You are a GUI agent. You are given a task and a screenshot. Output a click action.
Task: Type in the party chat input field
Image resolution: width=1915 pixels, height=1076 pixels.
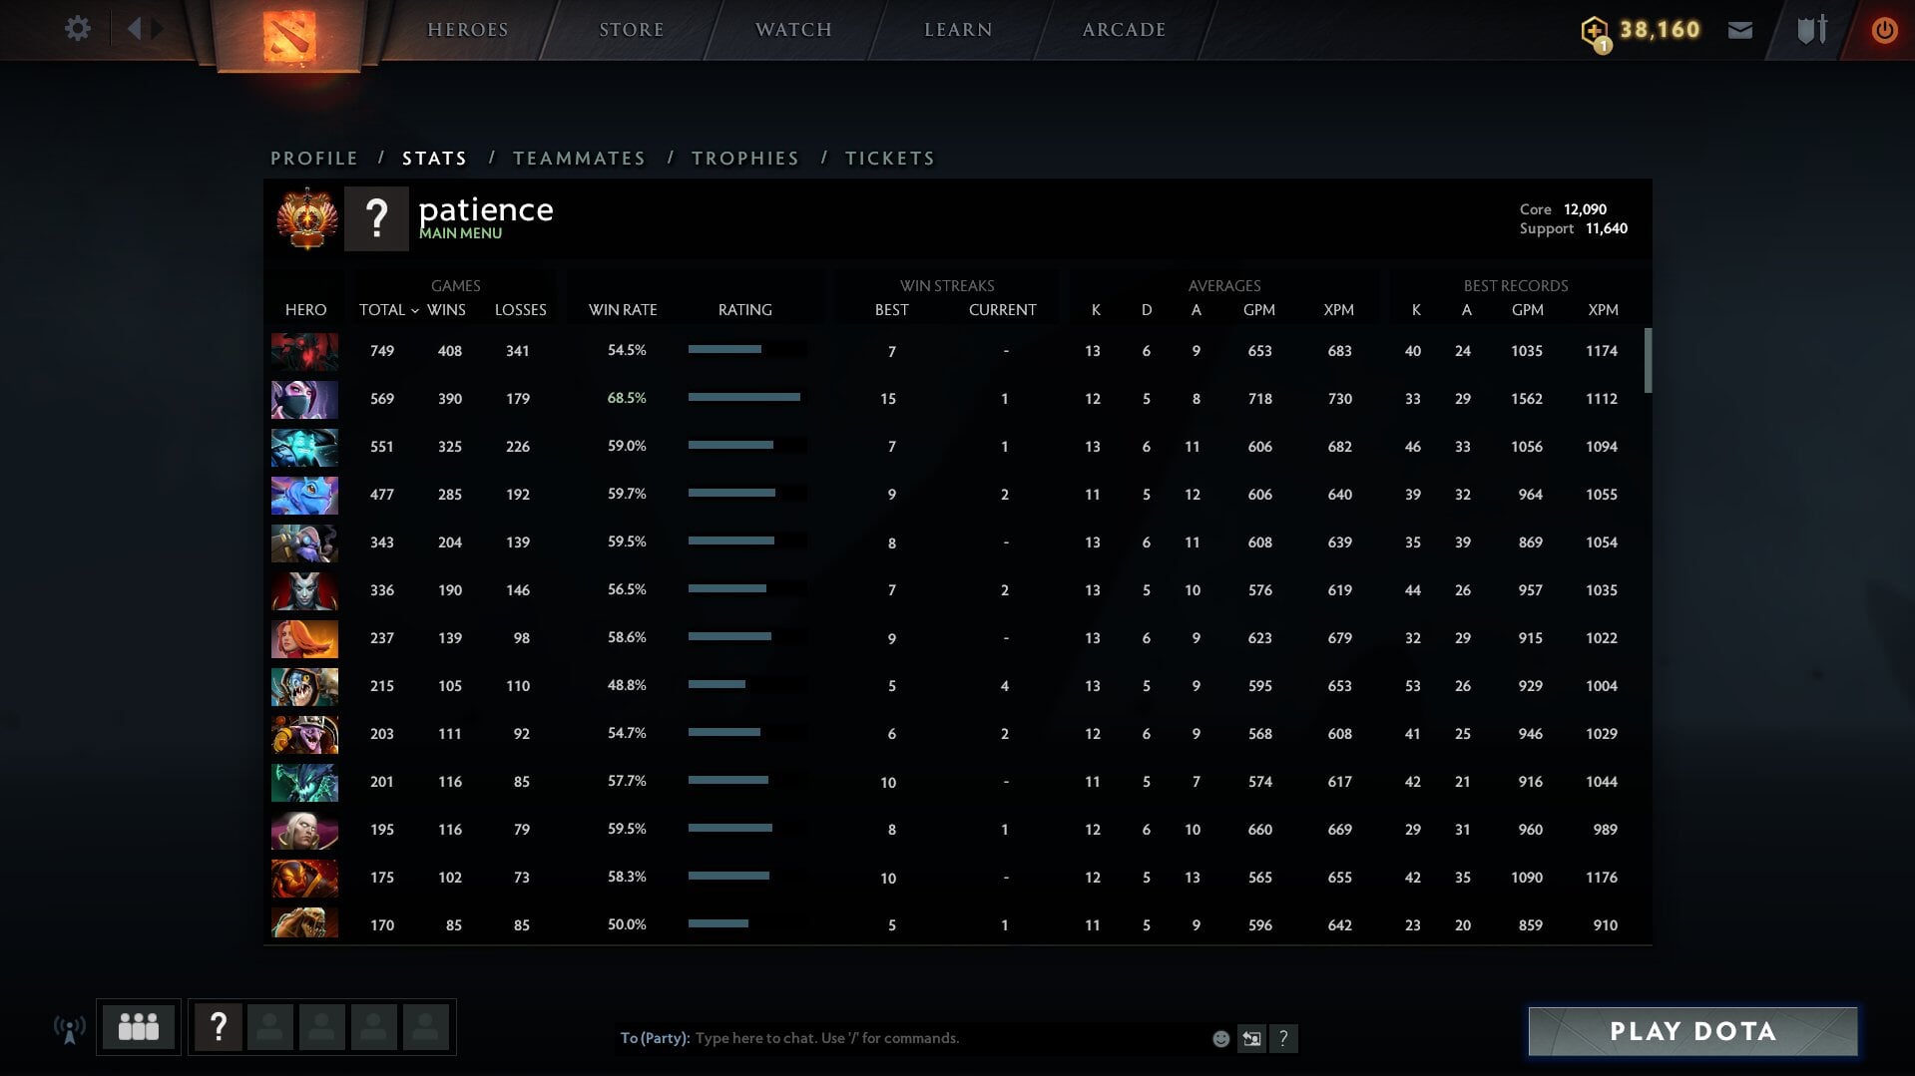(948, 1038)
